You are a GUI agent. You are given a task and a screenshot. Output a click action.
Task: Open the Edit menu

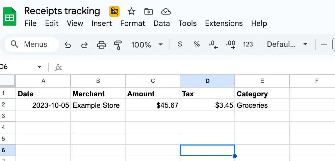(x=52, y=23)
